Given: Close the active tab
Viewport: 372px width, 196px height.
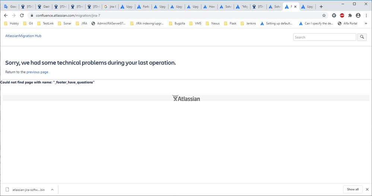Looking at the screenshot, I should (295, 7).
